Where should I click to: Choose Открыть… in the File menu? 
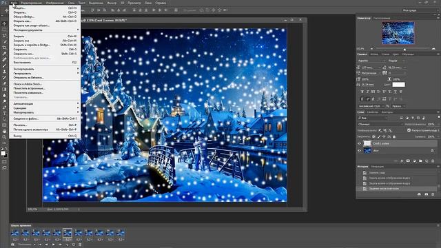(20, 12)
